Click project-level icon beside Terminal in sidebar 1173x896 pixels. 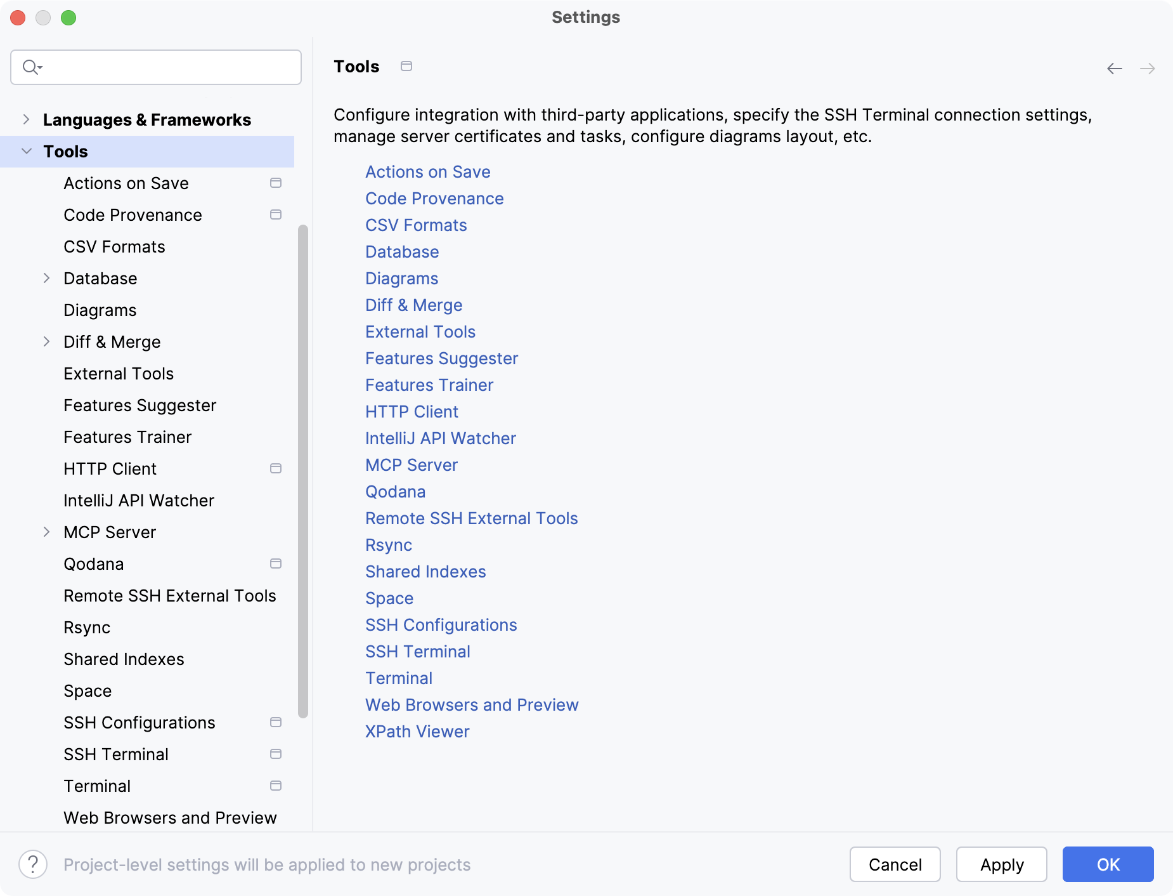coord(276,786)
